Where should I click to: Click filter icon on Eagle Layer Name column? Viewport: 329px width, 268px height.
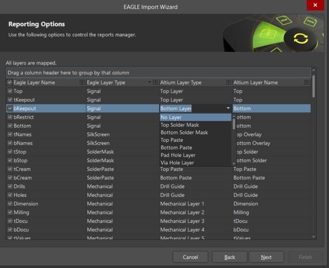pyautogui.click(x=82, y=82)
